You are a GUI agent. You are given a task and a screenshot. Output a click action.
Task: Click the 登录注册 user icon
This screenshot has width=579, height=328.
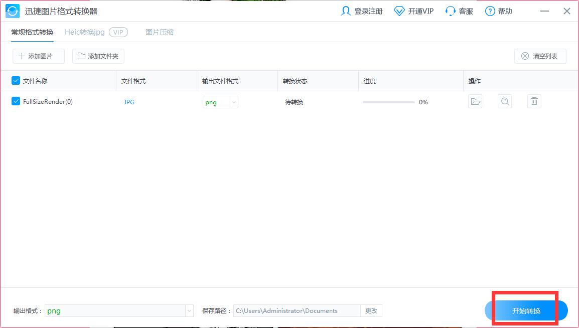point(346,11)
